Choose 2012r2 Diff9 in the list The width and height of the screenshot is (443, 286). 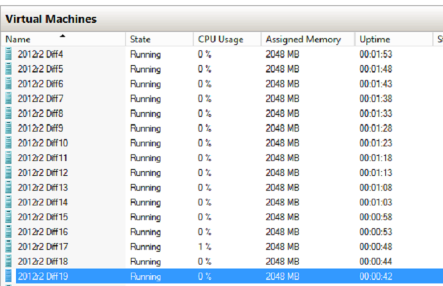click(40, 128)
